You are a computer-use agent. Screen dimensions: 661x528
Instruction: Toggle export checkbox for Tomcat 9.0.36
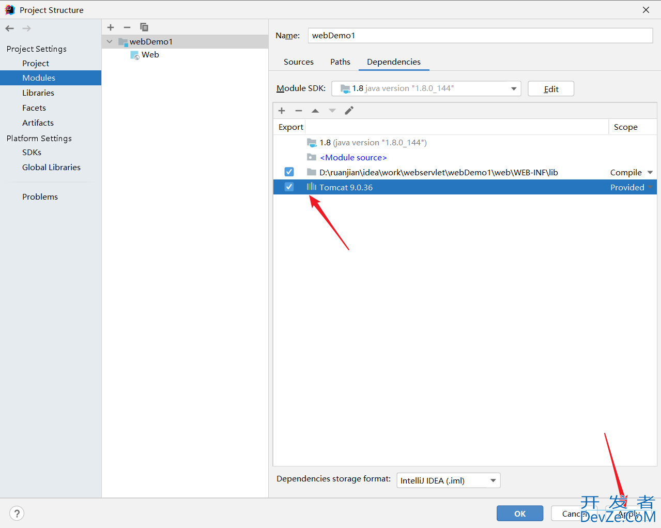coord(289,187)
